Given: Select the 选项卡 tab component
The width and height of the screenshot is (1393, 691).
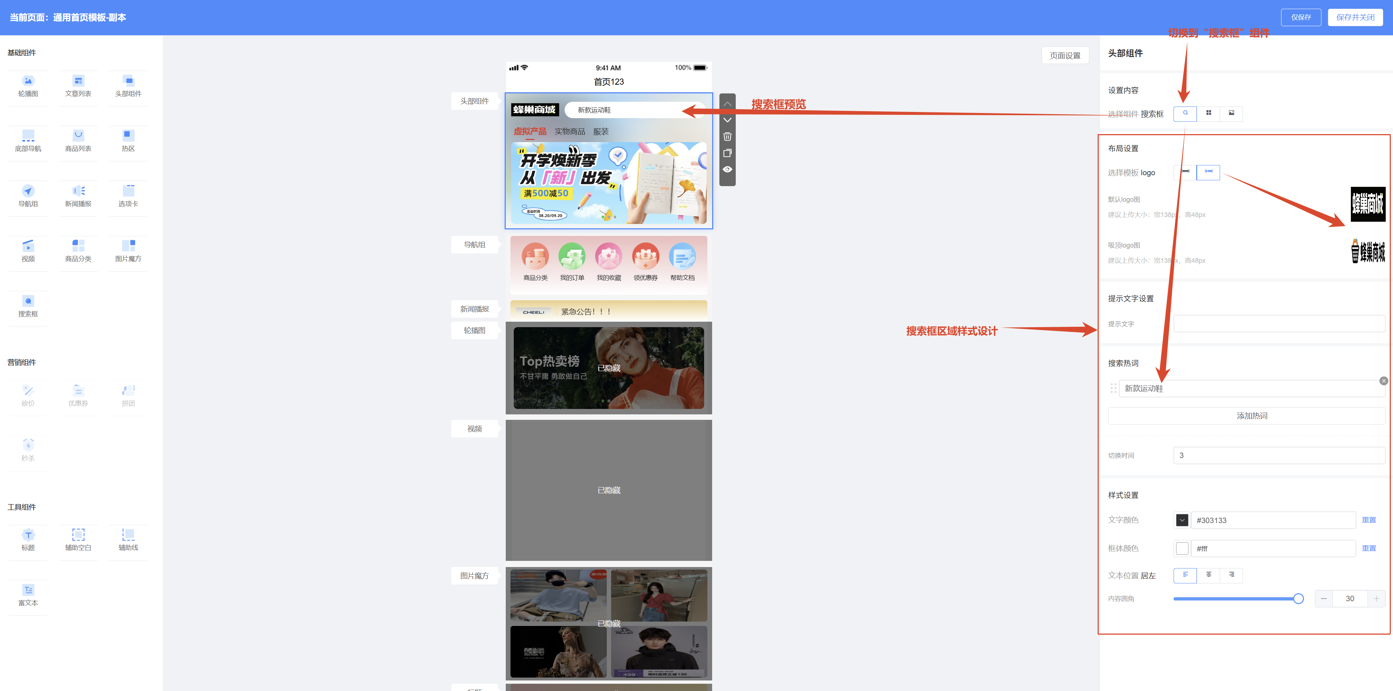Looking at the screenshot, I should click(x=128, y=197).
